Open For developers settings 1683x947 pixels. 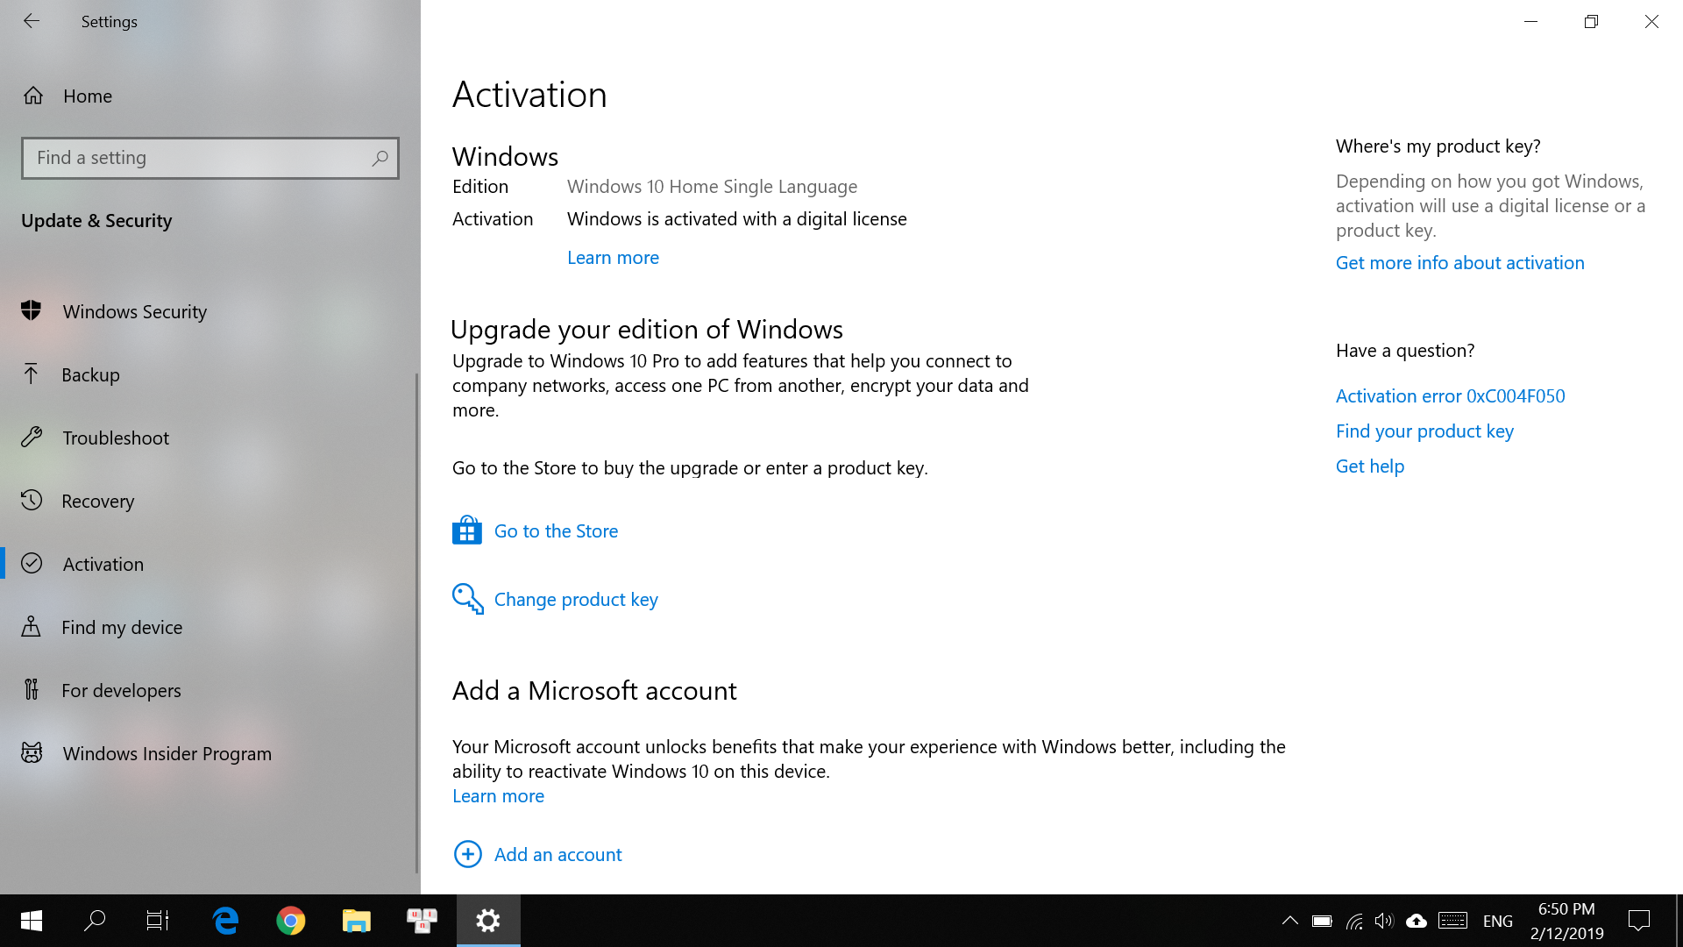pos(121,690)
